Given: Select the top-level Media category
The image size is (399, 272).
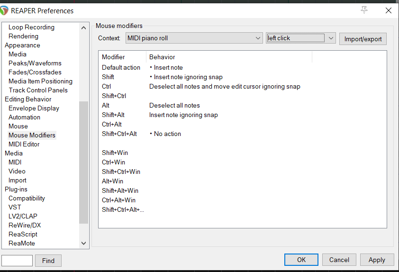Looking at the screenshot, I should click(14, 153).
